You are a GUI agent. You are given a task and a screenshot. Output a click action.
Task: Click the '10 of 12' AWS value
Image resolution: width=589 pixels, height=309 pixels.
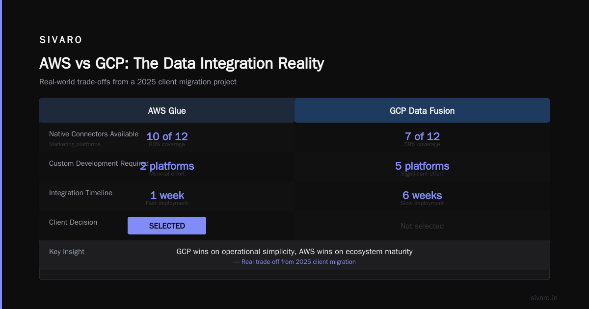click(x=167, y=136)
